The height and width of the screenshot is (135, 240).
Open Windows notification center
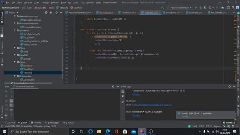pos(234,132)
